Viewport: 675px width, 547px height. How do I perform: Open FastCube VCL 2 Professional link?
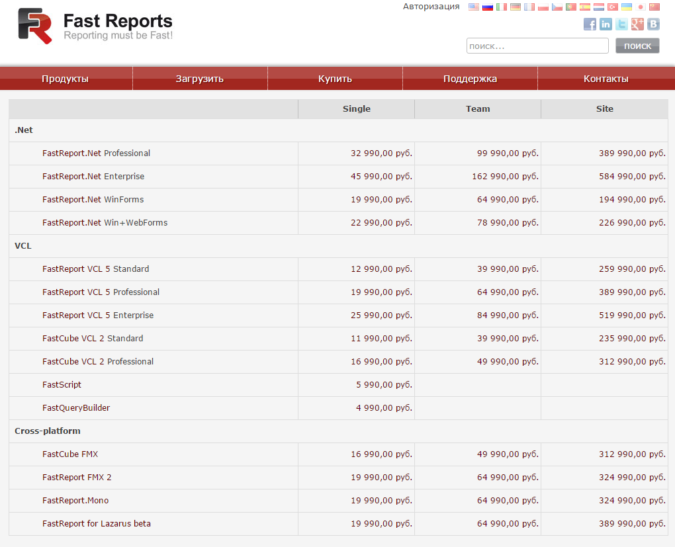pyautogui.click(x=98, y=362)
